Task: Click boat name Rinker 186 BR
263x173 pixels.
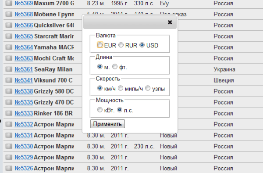Action: point(53,113)
